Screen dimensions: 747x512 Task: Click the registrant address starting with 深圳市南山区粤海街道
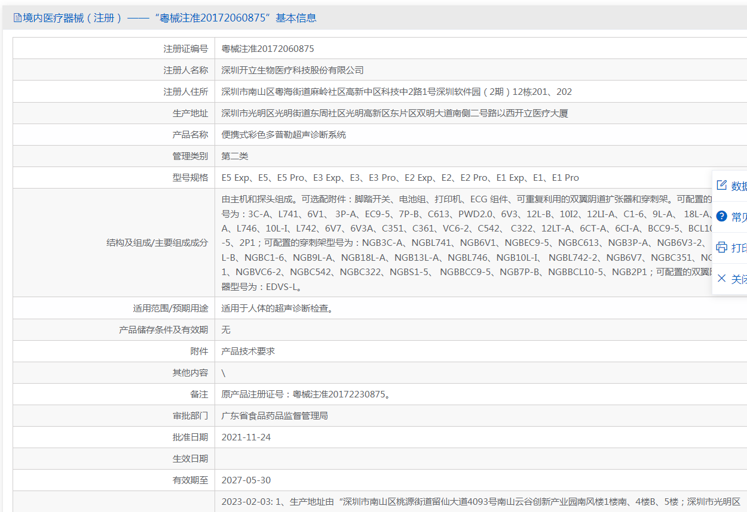tap(397, 92)
